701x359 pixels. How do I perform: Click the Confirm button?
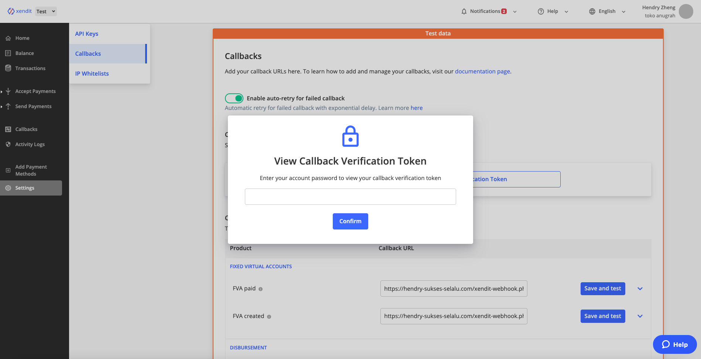pos(350,221)
